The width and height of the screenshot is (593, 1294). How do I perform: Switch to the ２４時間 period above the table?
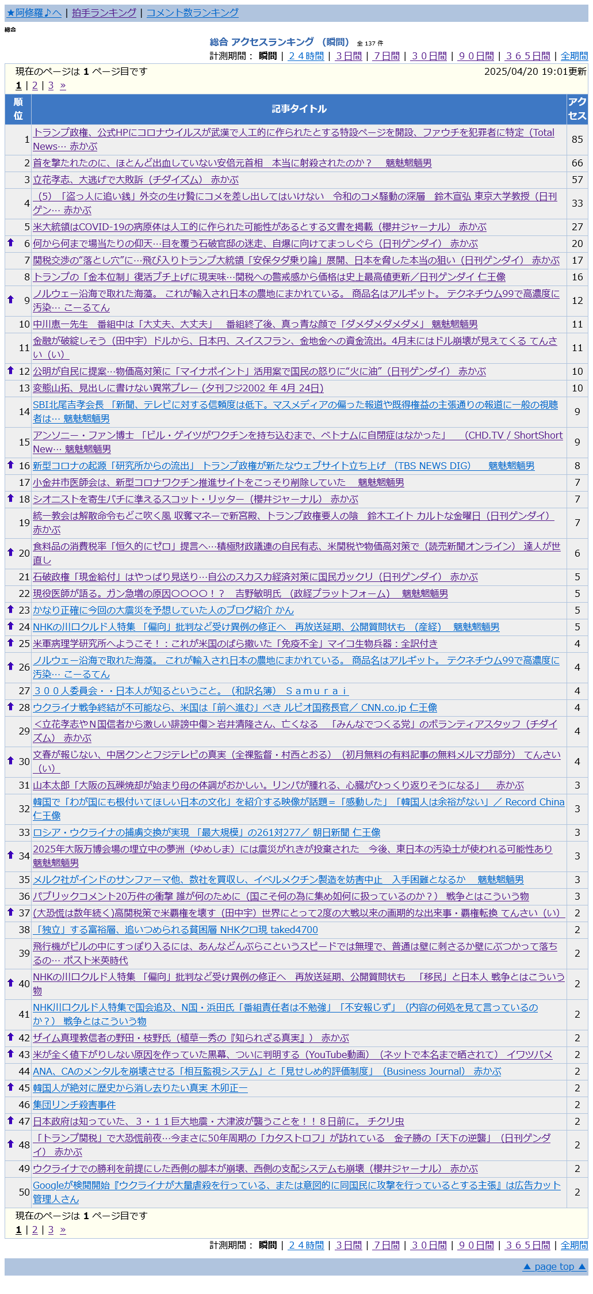pos(306,56)
